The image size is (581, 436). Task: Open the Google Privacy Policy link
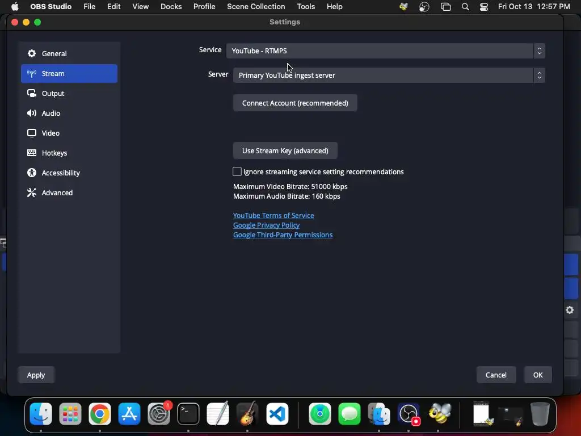click(x=267, y=225)
